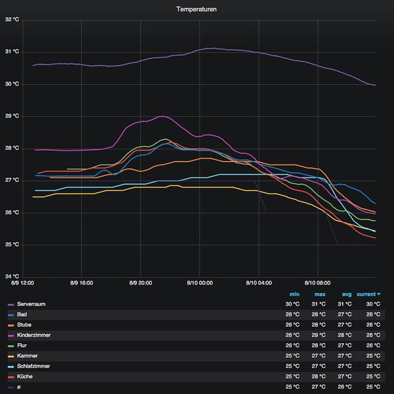
Task: Toggle the Schlafzimmer series visibility
Action: pos(33,366)
